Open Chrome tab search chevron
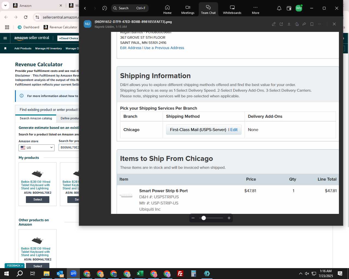 click(x=5, y=5)
